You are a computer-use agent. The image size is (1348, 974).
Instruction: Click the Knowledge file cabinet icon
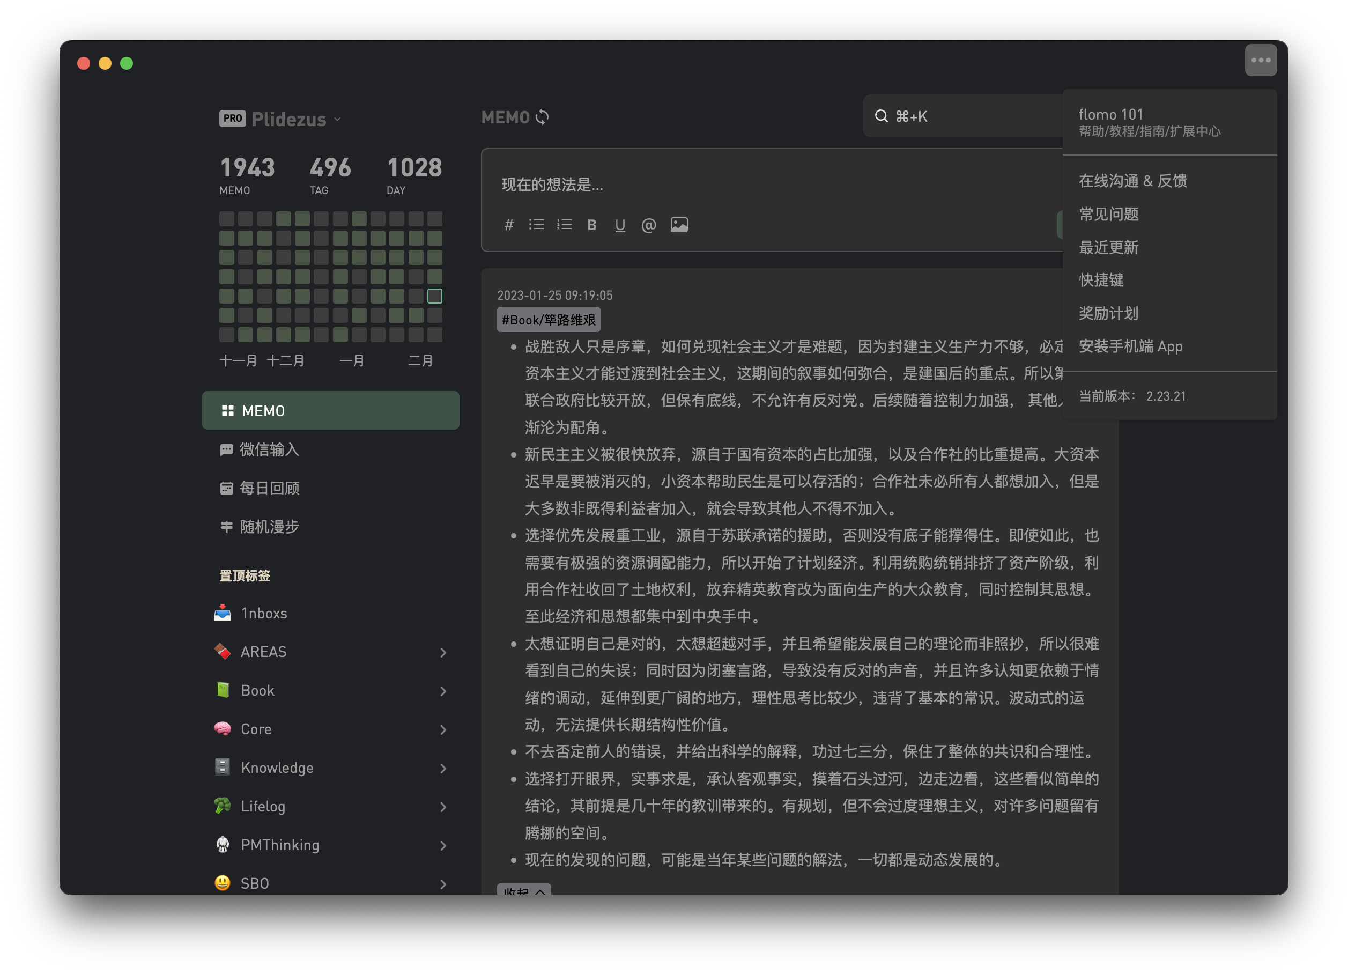tap(223, 767)
